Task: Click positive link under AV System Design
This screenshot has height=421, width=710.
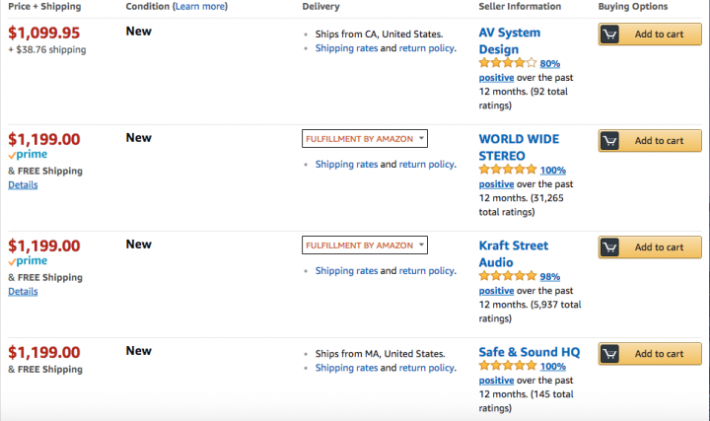Action: (x=496, y=78)
